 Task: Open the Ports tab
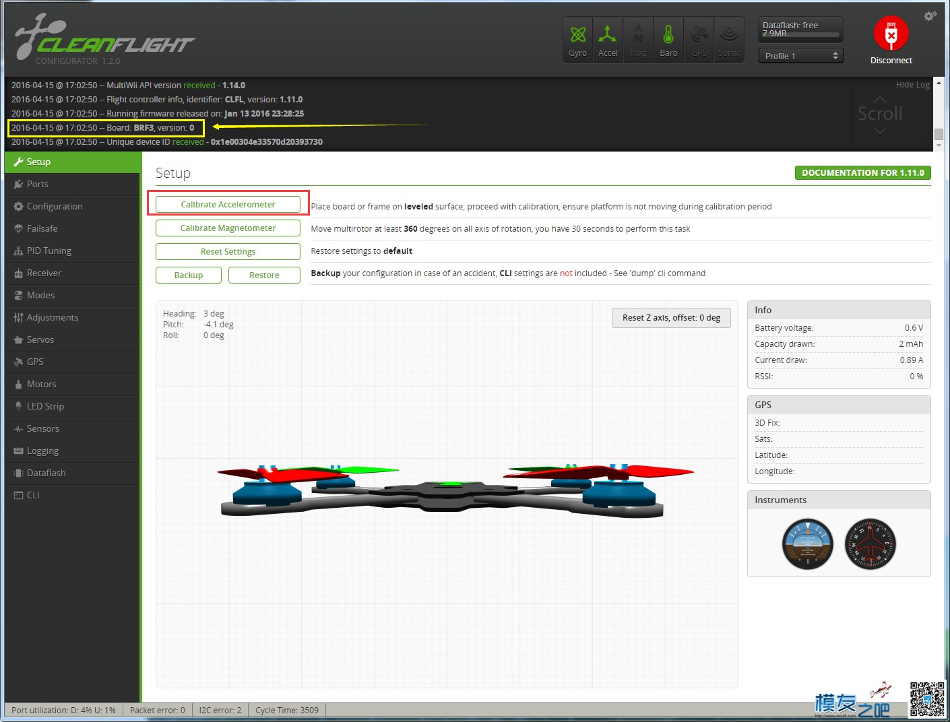(72, 184)
